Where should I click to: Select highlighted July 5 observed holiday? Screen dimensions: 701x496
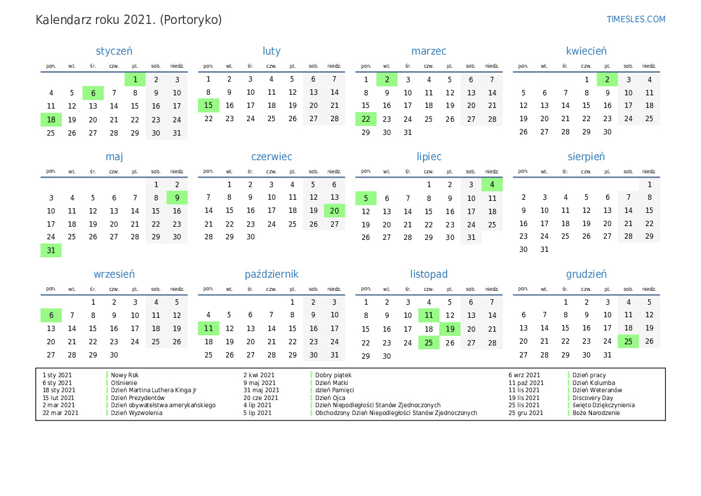pyautogui.click(x=366, y=198)
